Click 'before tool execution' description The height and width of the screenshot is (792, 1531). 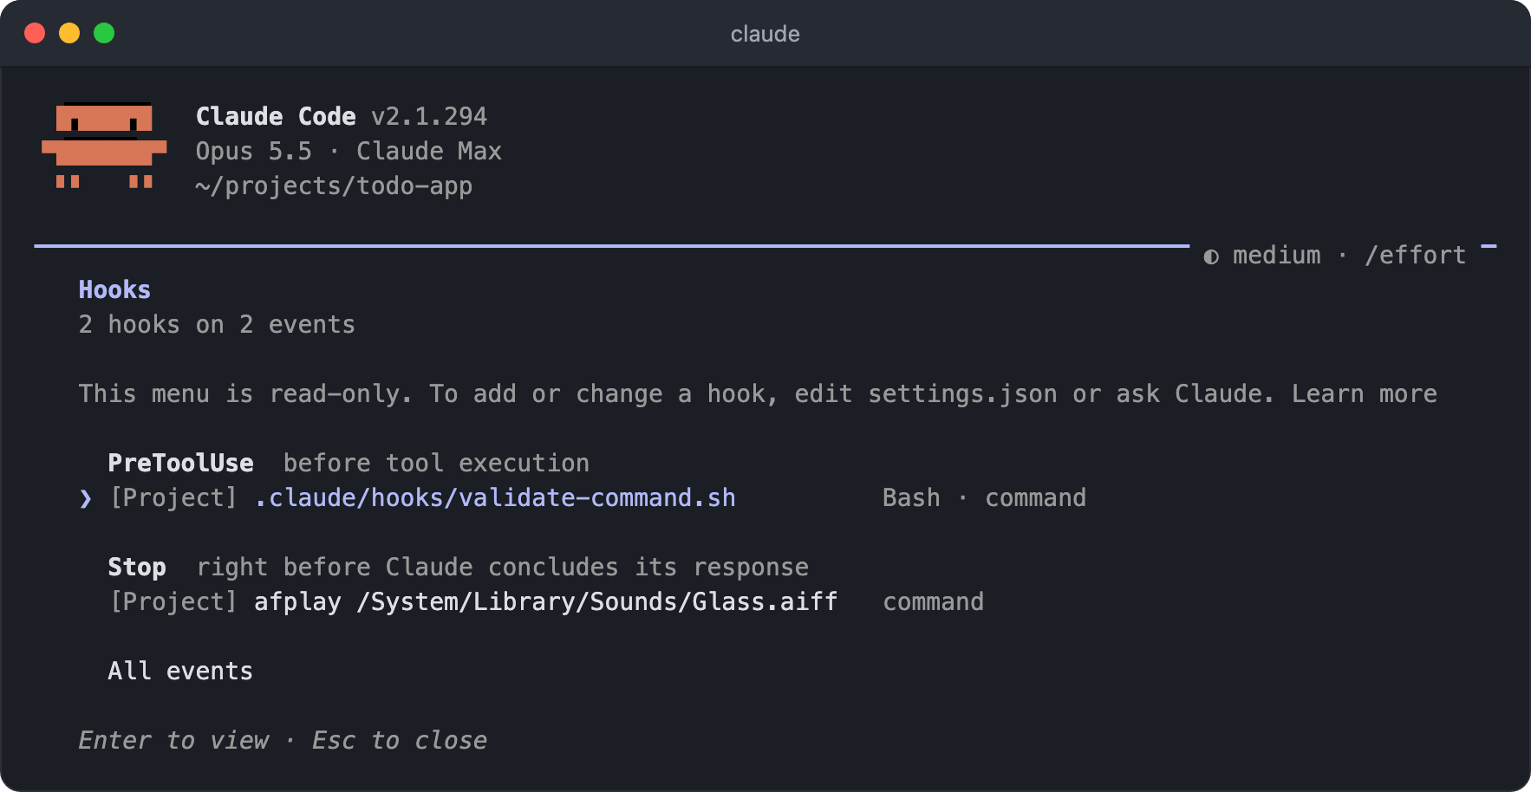pos(436,463)
